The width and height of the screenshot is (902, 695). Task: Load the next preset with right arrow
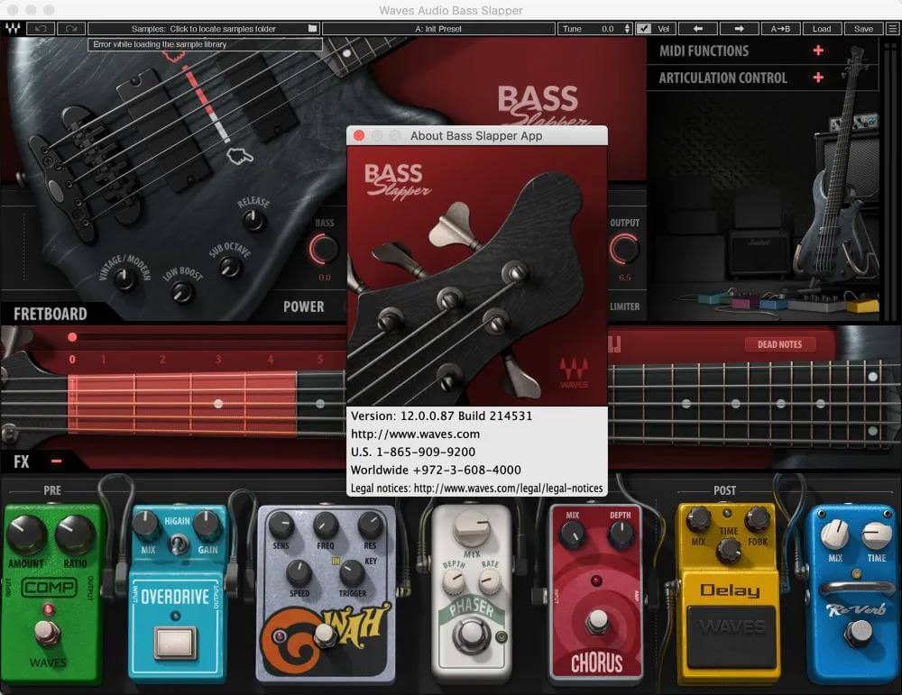coord(740,28)
